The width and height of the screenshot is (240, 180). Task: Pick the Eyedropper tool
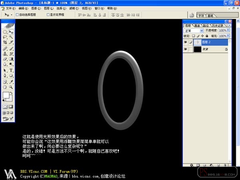tap(11, 82)
